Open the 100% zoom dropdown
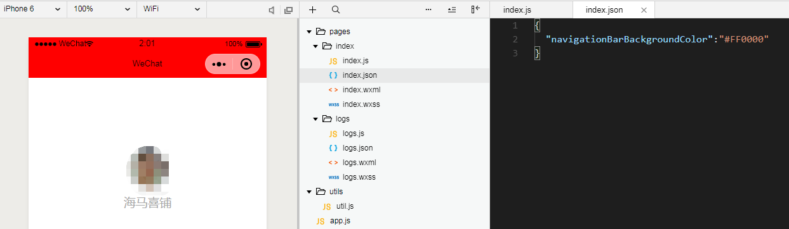 pos(102,9)
